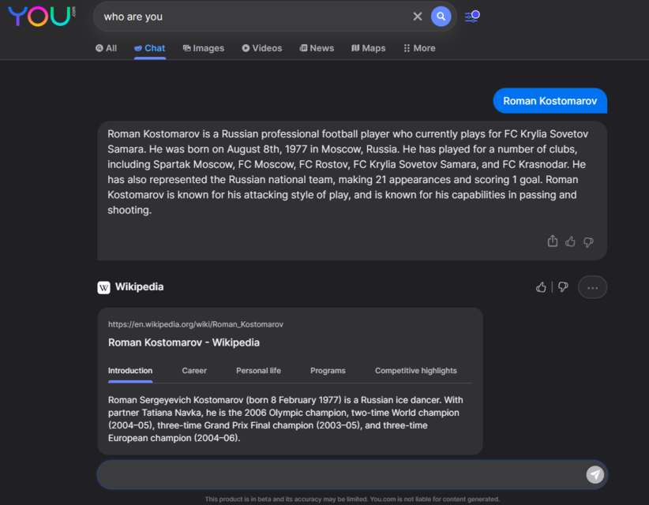Expand the More apps menu
Screen dimensions: 649x505
419,48
